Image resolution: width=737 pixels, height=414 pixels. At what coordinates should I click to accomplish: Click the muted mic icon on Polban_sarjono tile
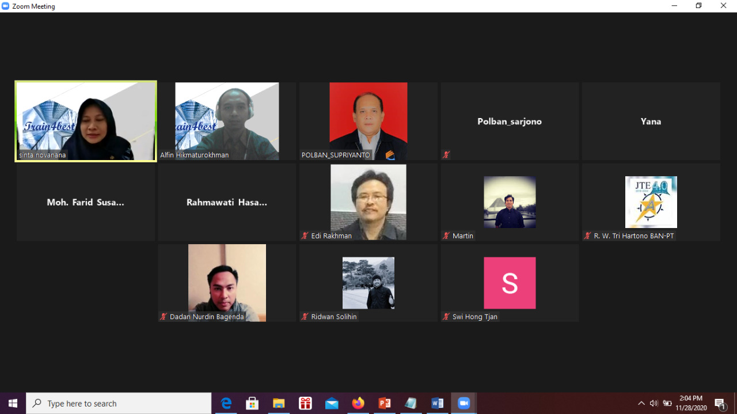[x=446, y=155]
